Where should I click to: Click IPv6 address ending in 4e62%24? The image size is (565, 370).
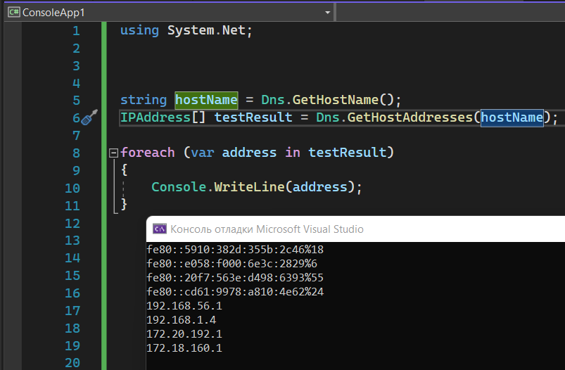click(x=235, y=292)
